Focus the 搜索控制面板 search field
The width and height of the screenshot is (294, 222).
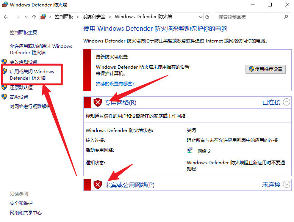pos(253,17)
